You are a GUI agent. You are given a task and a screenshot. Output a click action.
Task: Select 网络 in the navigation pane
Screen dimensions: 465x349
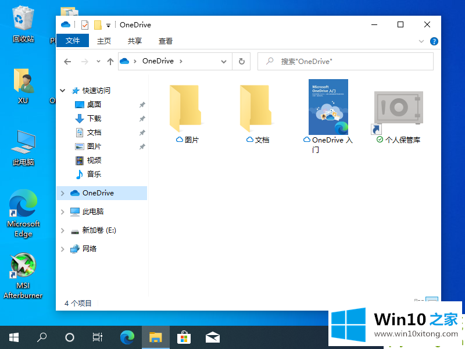(x=90, y=249)
